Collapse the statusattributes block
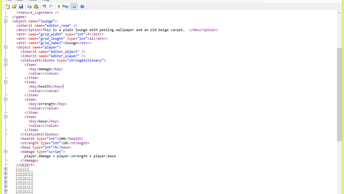The width and height of the screenshot is (344, 194). (x=6, y=60)
